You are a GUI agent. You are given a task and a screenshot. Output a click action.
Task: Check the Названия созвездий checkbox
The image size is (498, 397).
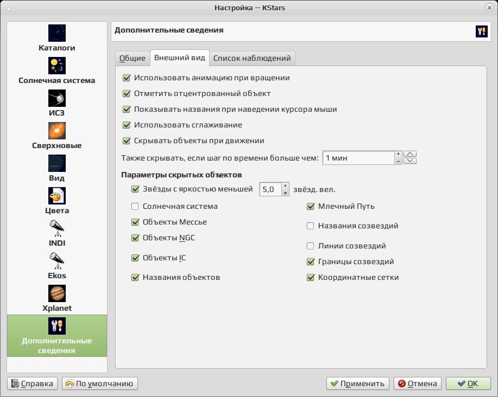click(310, 226)
